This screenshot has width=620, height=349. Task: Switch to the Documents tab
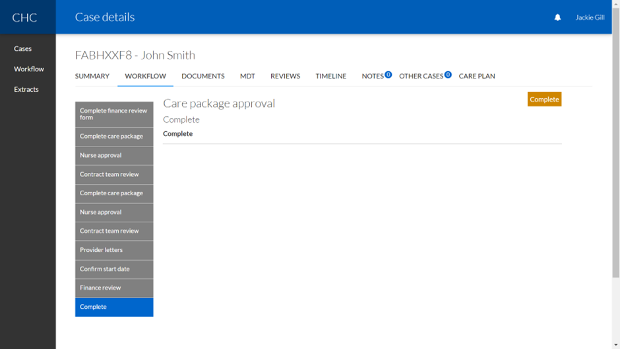pos(203,77)
